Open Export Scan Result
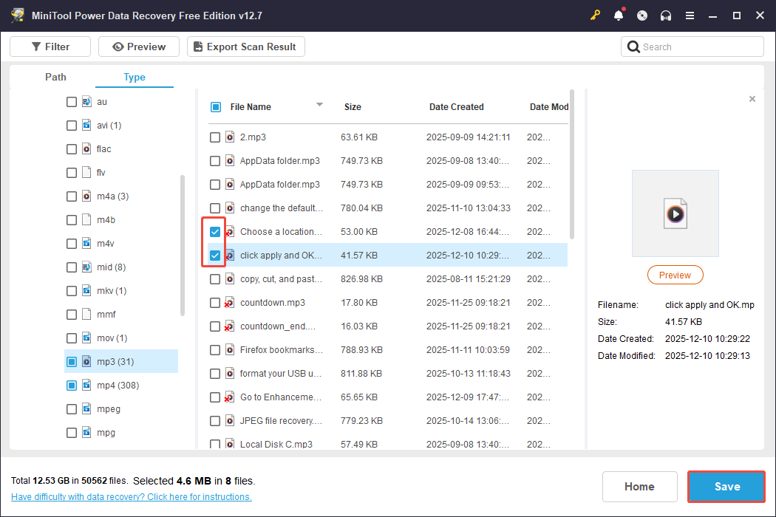Viewport: 776px width, 517px height. (x=245, y=46)
